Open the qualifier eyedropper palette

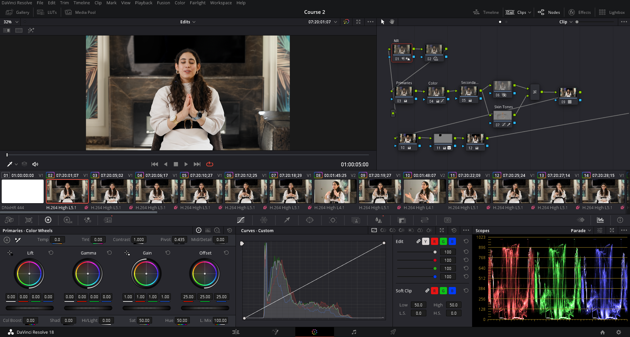tap(287, 220)
